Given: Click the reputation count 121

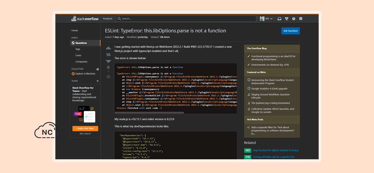Looking at the screenshot, I should [x=267, y=18].
